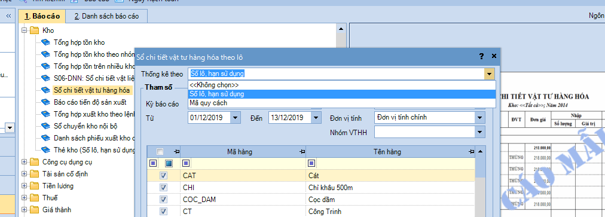Click the report tree scrollbar up arrow
Viewport: 605px width, 217px height.
(341, 29)
